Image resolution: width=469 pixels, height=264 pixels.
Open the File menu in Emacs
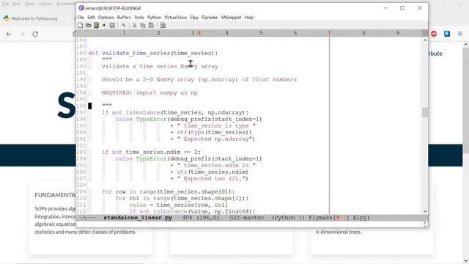coord(81,18)
